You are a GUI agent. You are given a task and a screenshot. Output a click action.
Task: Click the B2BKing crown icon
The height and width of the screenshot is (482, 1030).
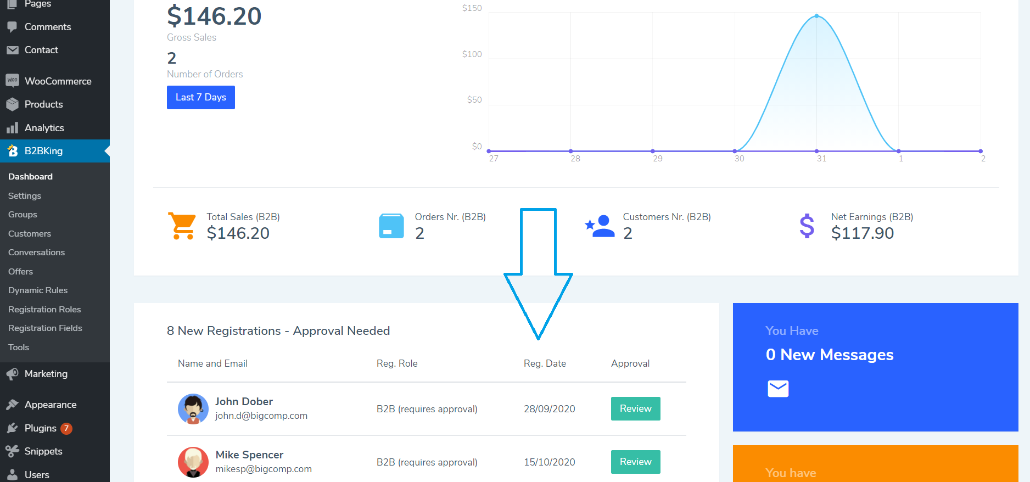(13, 150)
